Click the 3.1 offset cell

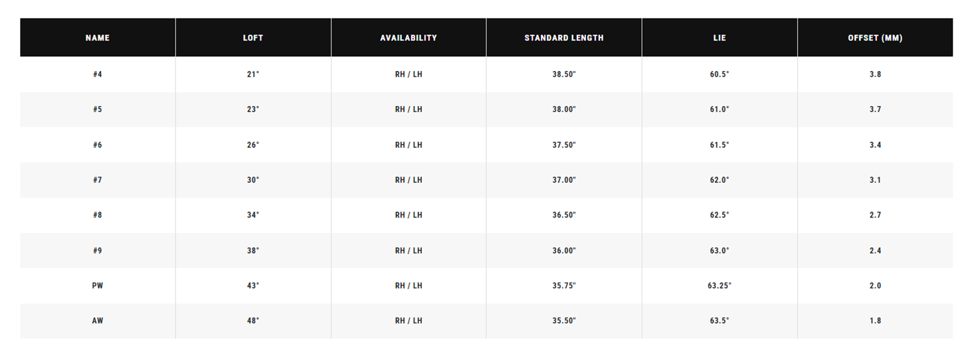(x=875, y=180)
